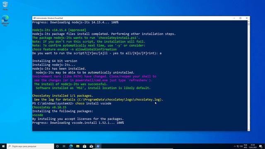
Task: Click the 'Installing 64 bit version' line
Action: click(55, 61)
